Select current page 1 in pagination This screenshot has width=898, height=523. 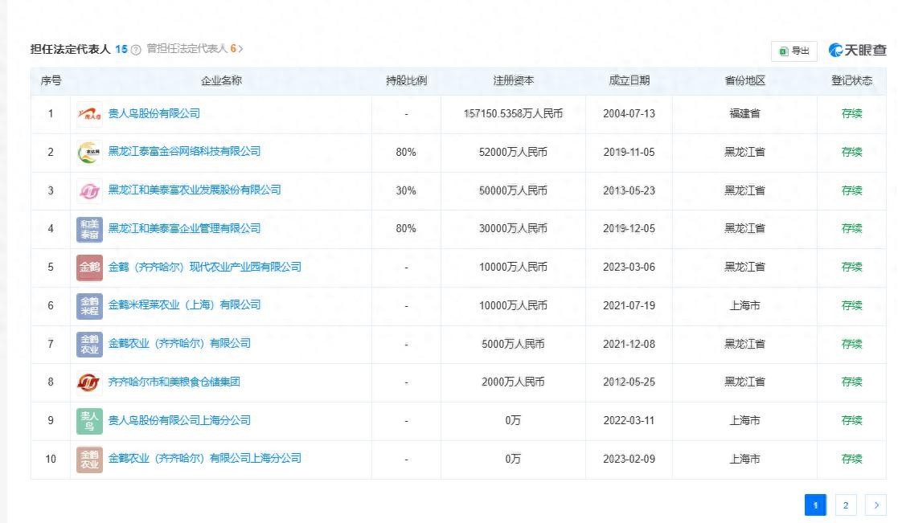coord(815,505)
